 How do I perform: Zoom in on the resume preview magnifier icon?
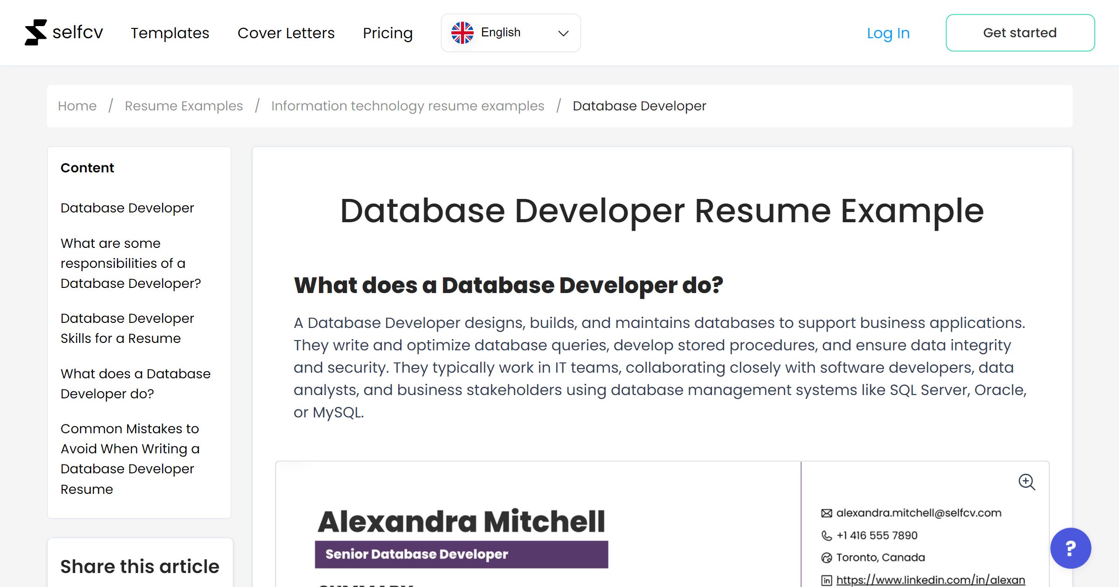point(1026,482)
